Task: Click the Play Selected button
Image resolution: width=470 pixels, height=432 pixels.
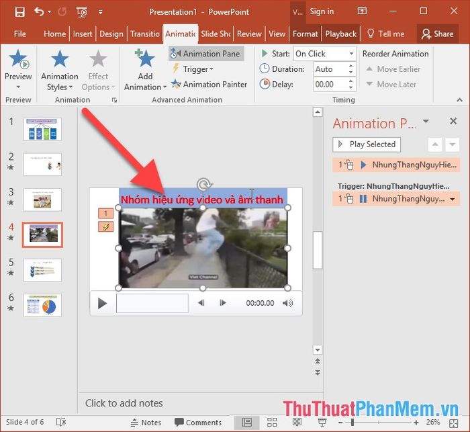Action: tap(367, 144)
